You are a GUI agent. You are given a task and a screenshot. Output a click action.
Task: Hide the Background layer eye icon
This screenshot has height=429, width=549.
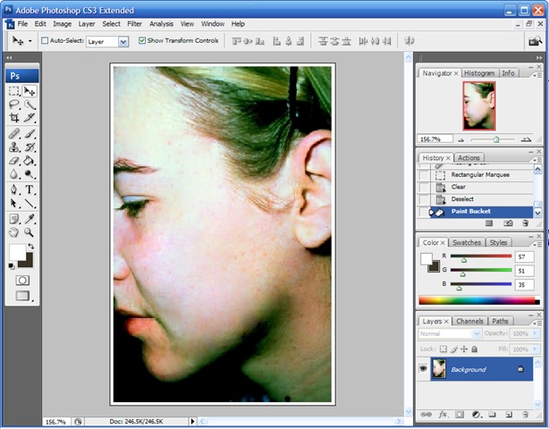pos(423,368)
